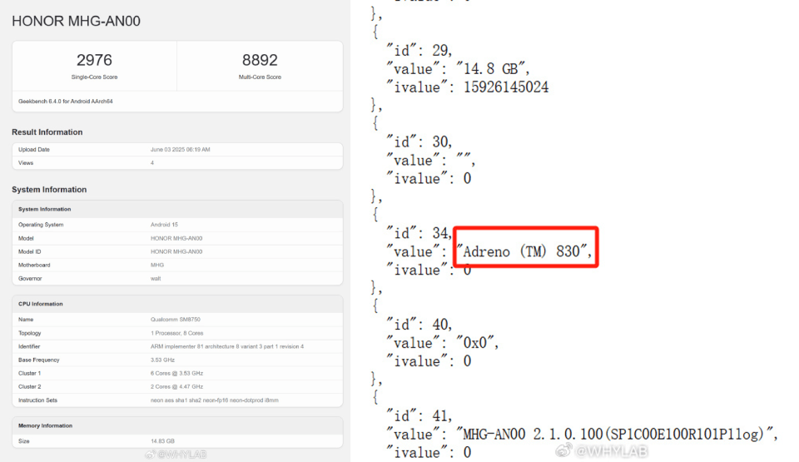This screenshot has width=799, height=462.
Task: Select the Views count value 4
Action: 151,162
